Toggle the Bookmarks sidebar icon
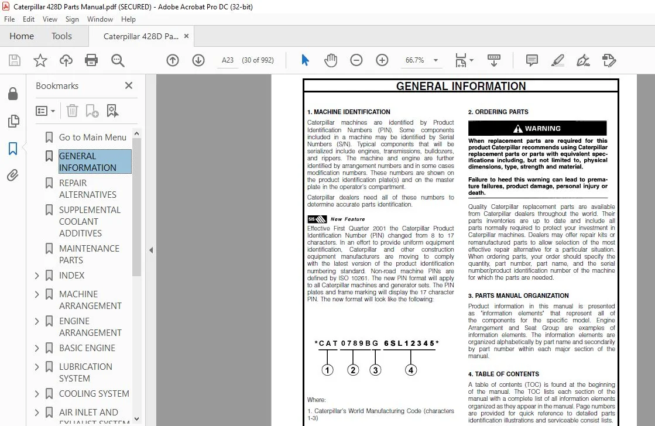Screen dimensions: 655x426 (13, 148)
